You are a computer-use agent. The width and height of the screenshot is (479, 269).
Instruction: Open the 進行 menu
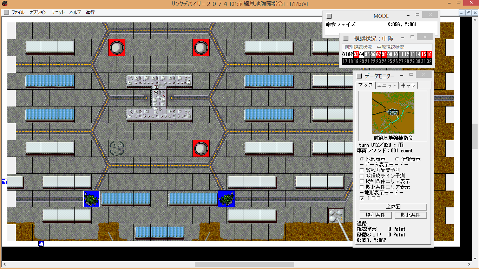pos(90,12)
